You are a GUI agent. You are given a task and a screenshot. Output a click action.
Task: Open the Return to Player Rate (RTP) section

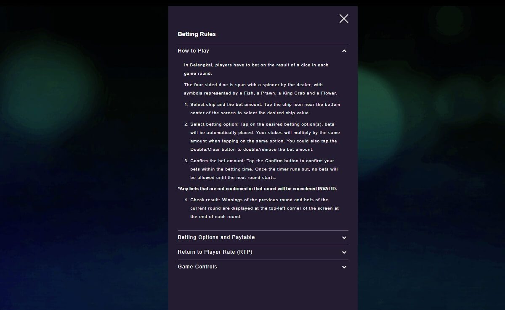click(215, 252)
